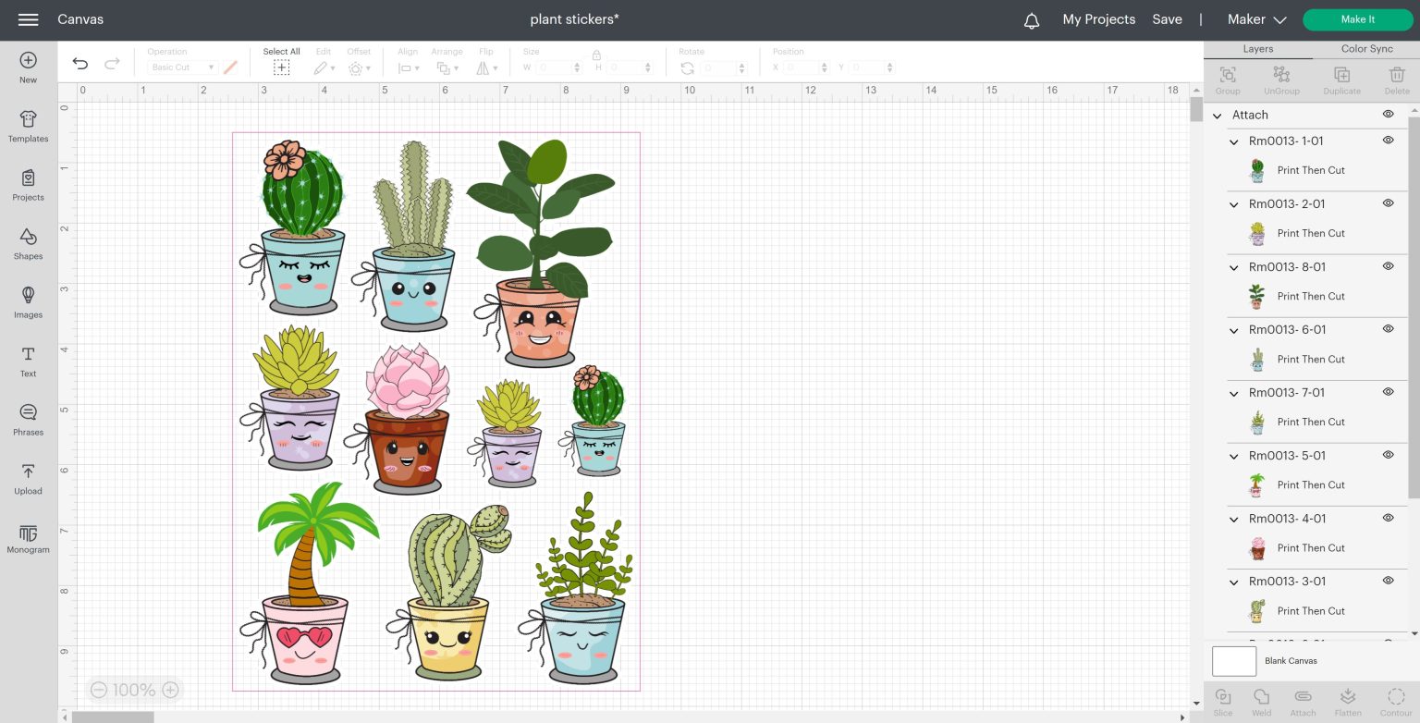This screenshot has height=723, width=1420.
Task: Click the Make It button
Action: pos(1357,19)
